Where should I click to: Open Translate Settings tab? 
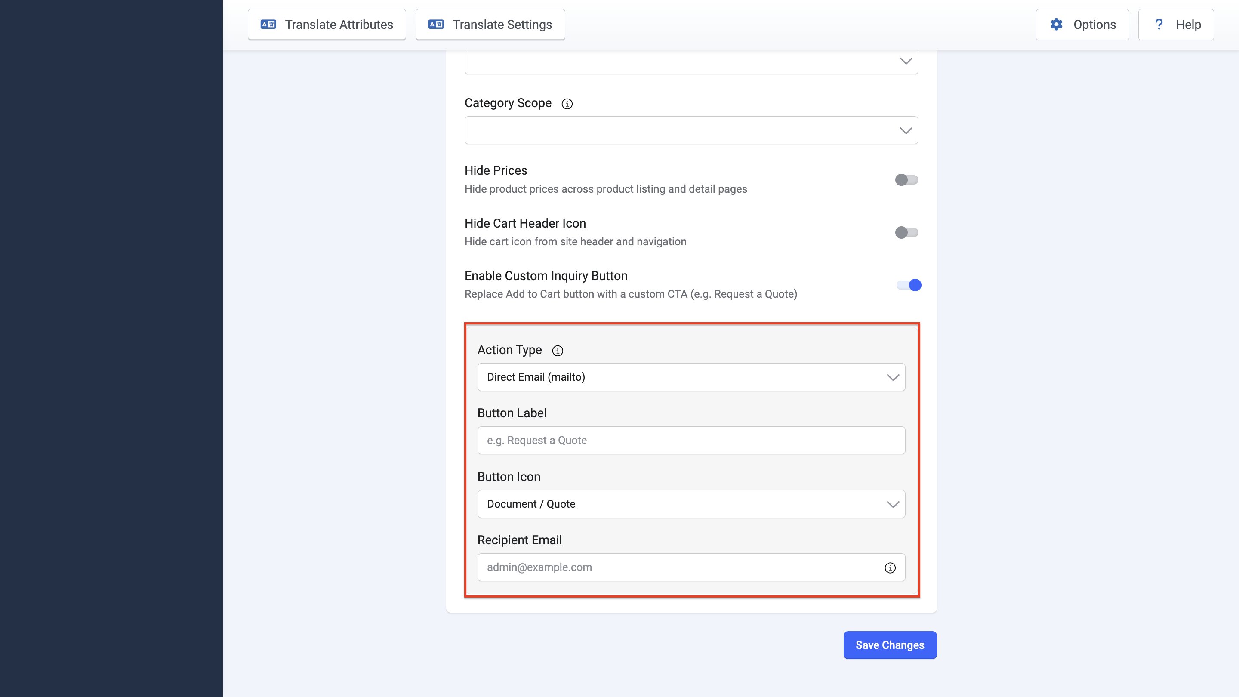coord(490,25)
